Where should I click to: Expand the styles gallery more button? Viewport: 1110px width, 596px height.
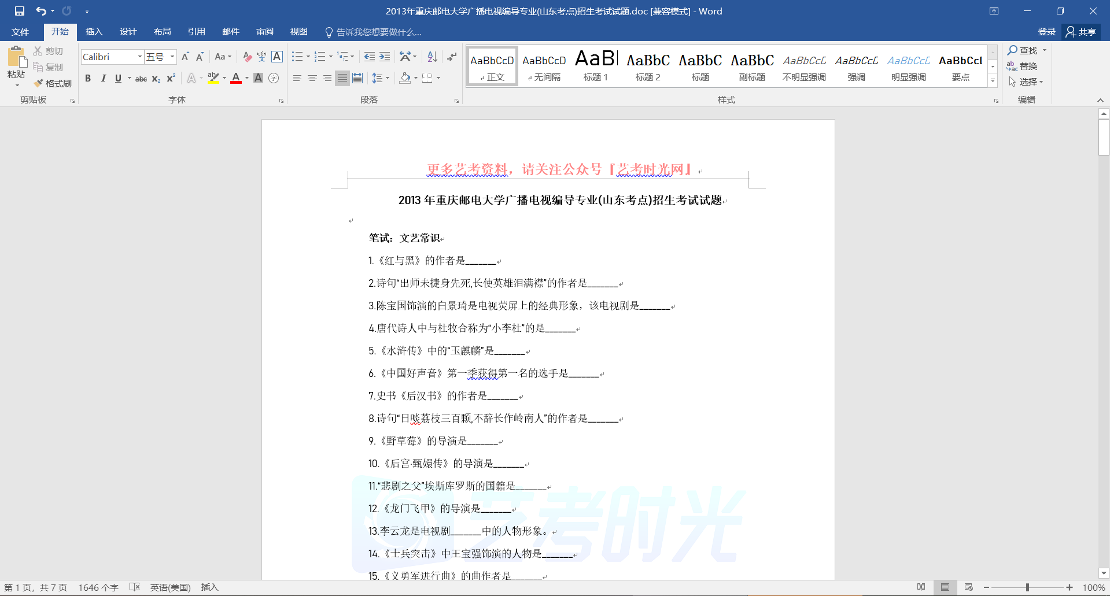coord(993,81)
